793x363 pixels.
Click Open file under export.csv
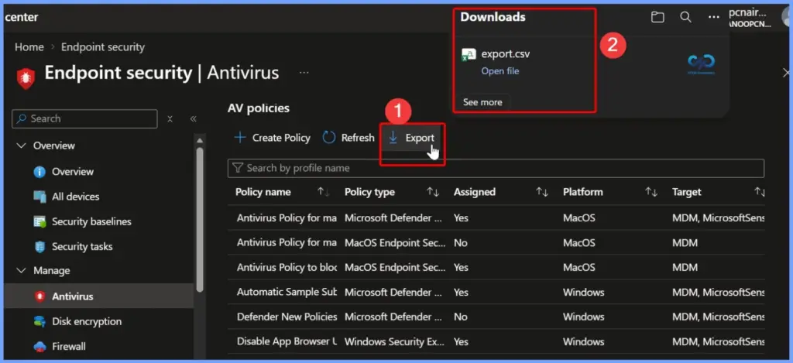tap(499, 71)
